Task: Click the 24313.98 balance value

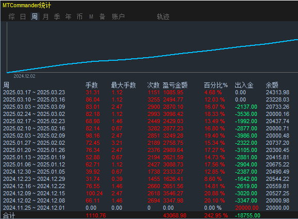Action: [x=277, y=93]
